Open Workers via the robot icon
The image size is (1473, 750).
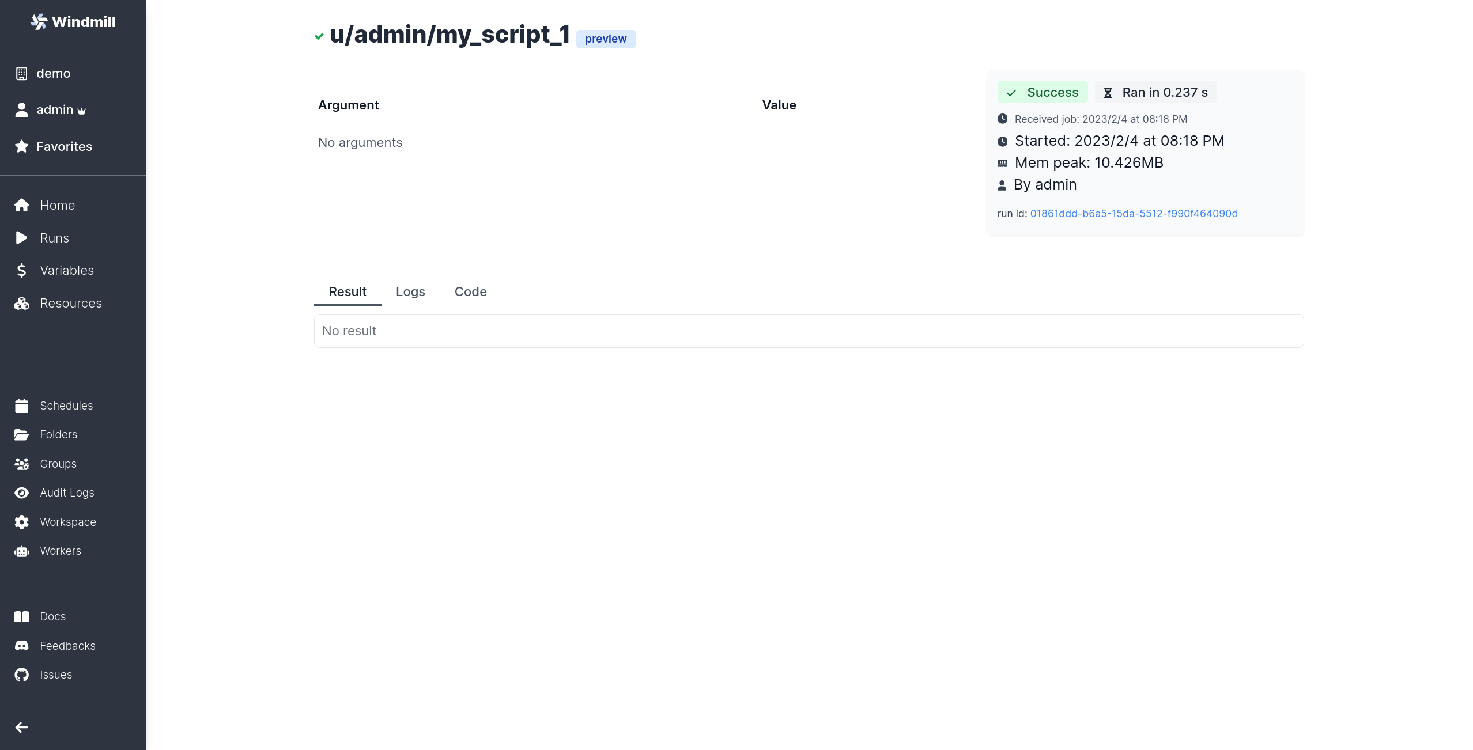(x=22, y=551)
